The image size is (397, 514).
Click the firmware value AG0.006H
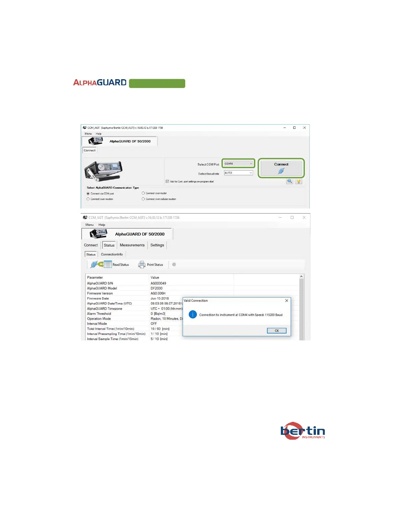click(x=158, y=293)
